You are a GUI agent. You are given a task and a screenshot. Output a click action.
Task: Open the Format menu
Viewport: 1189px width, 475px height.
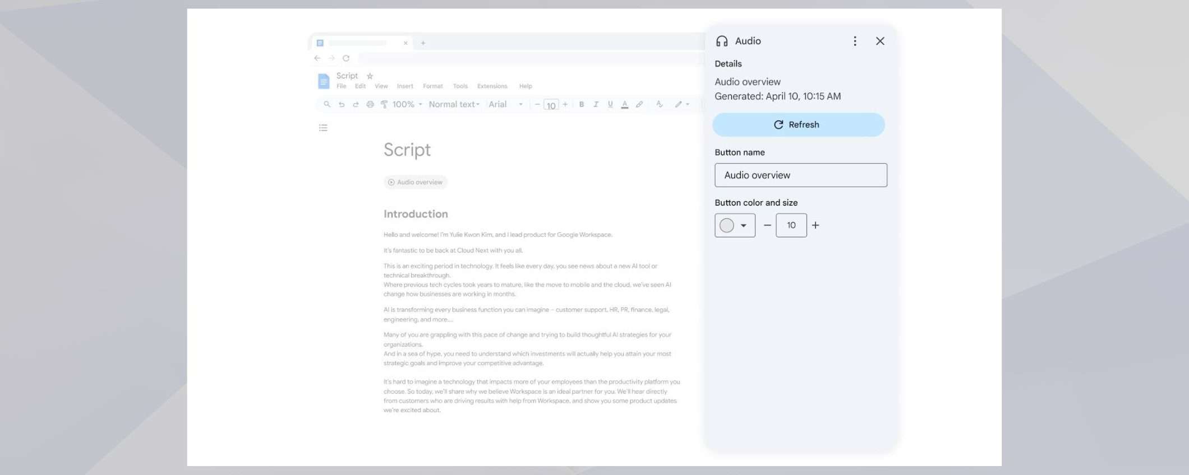[433, 86]
